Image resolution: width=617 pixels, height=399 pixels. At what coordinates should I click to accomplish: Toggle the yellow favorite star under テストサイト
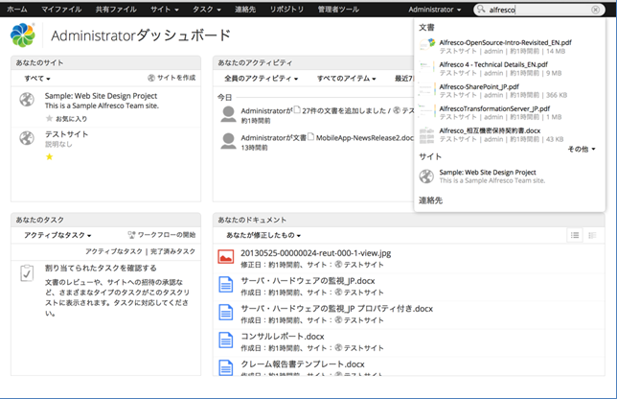coord(49,156)
